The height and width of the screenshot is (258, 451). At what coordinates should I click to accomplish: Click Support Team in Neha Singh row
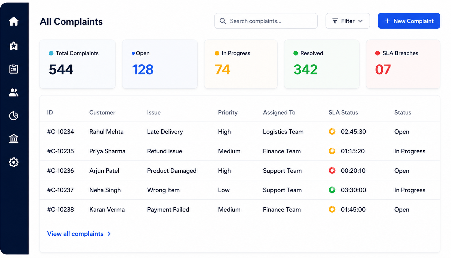click(x=282, y=190)
